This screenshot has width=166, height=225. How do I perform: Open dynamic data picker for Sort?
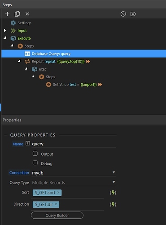(113, 193)
